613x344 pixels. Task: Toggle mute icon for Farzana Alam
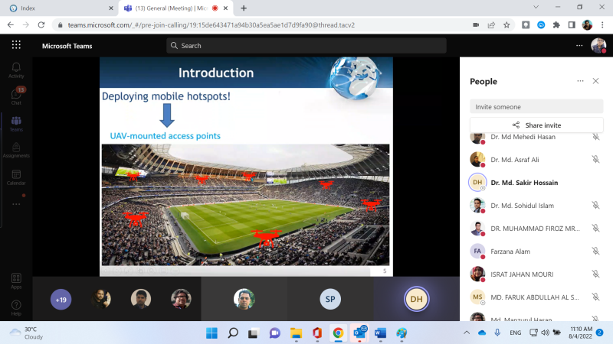(x=595, y=252)
